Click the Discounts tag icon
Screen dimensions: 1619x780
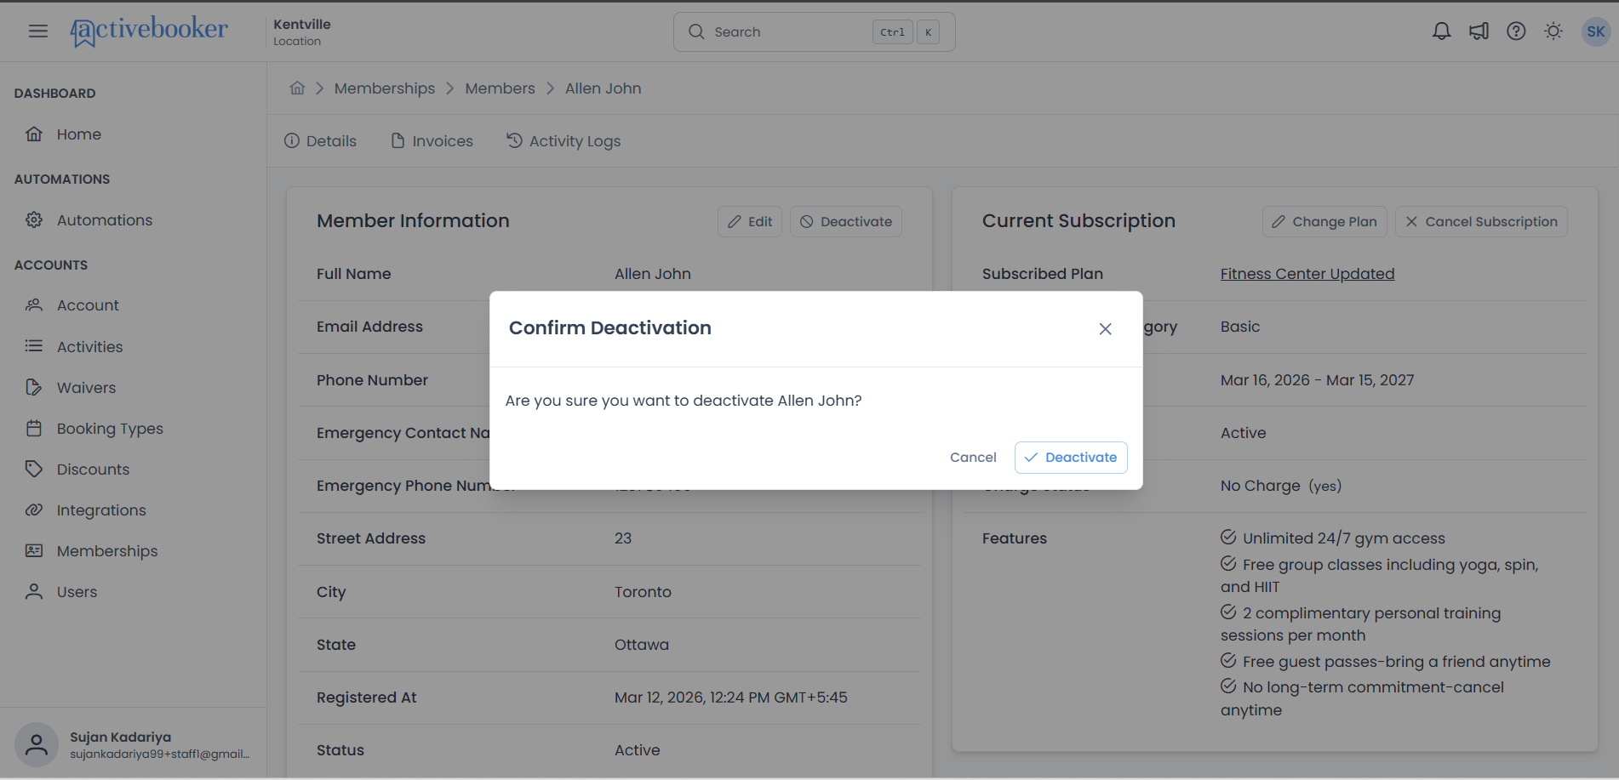pyautogui.click(x=34, y=470)
